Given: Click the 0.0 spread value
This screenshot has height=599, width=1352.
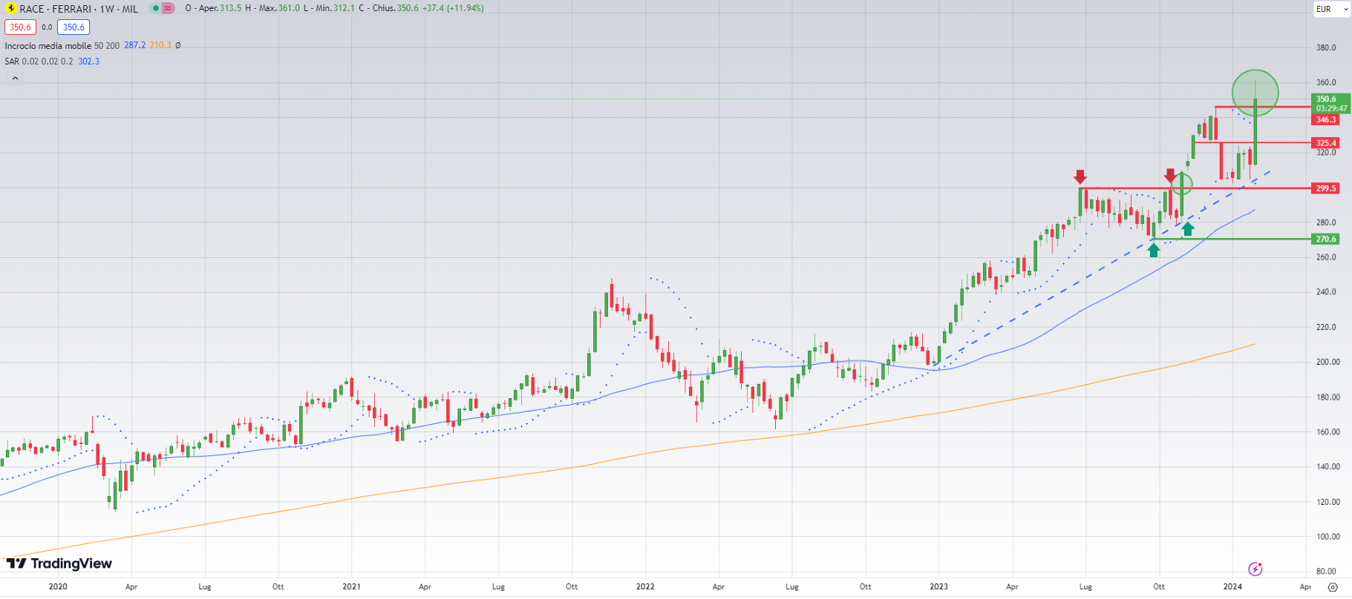Looking at the screenshot, I should coord(47,27).
